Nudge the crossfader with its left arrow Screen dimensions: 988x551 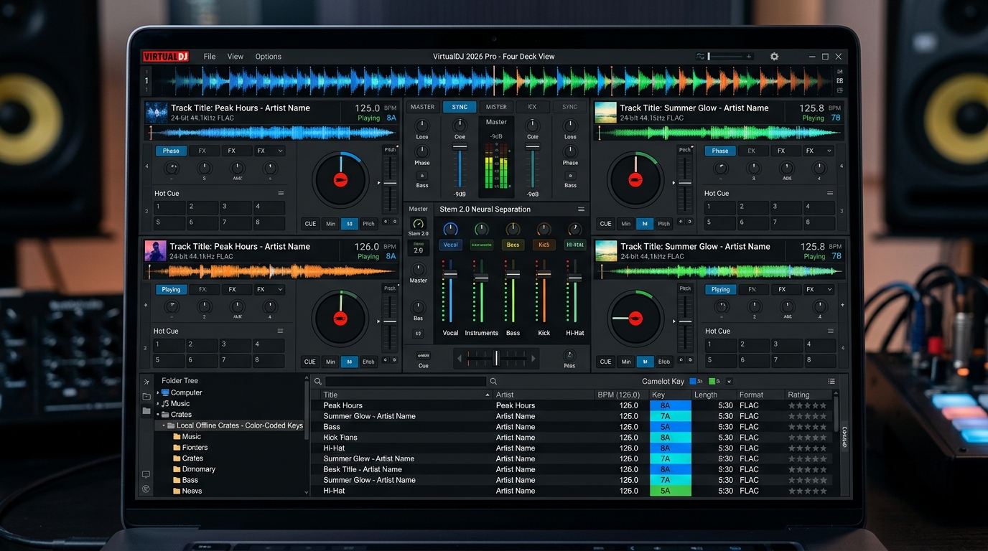point(458,357)
